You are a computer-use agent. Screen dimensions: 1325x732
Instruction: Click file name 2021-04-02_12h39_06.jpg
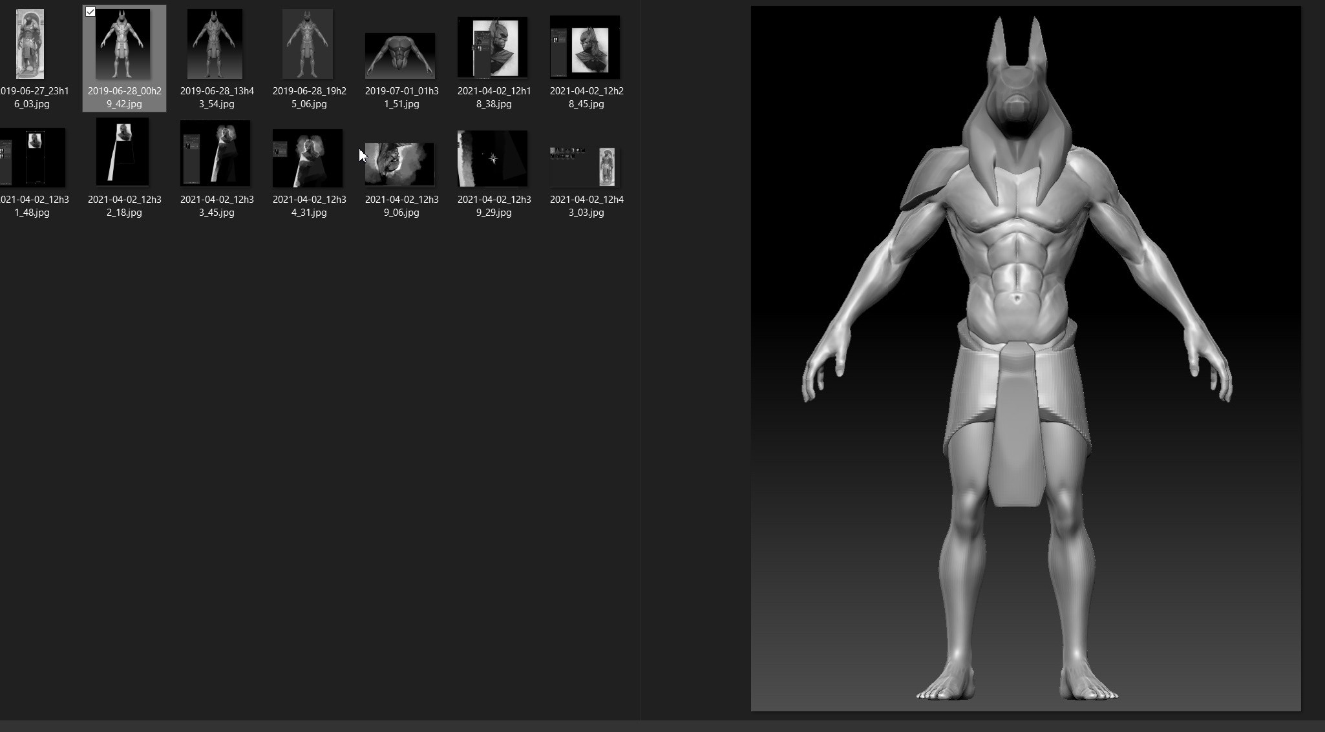402,206
